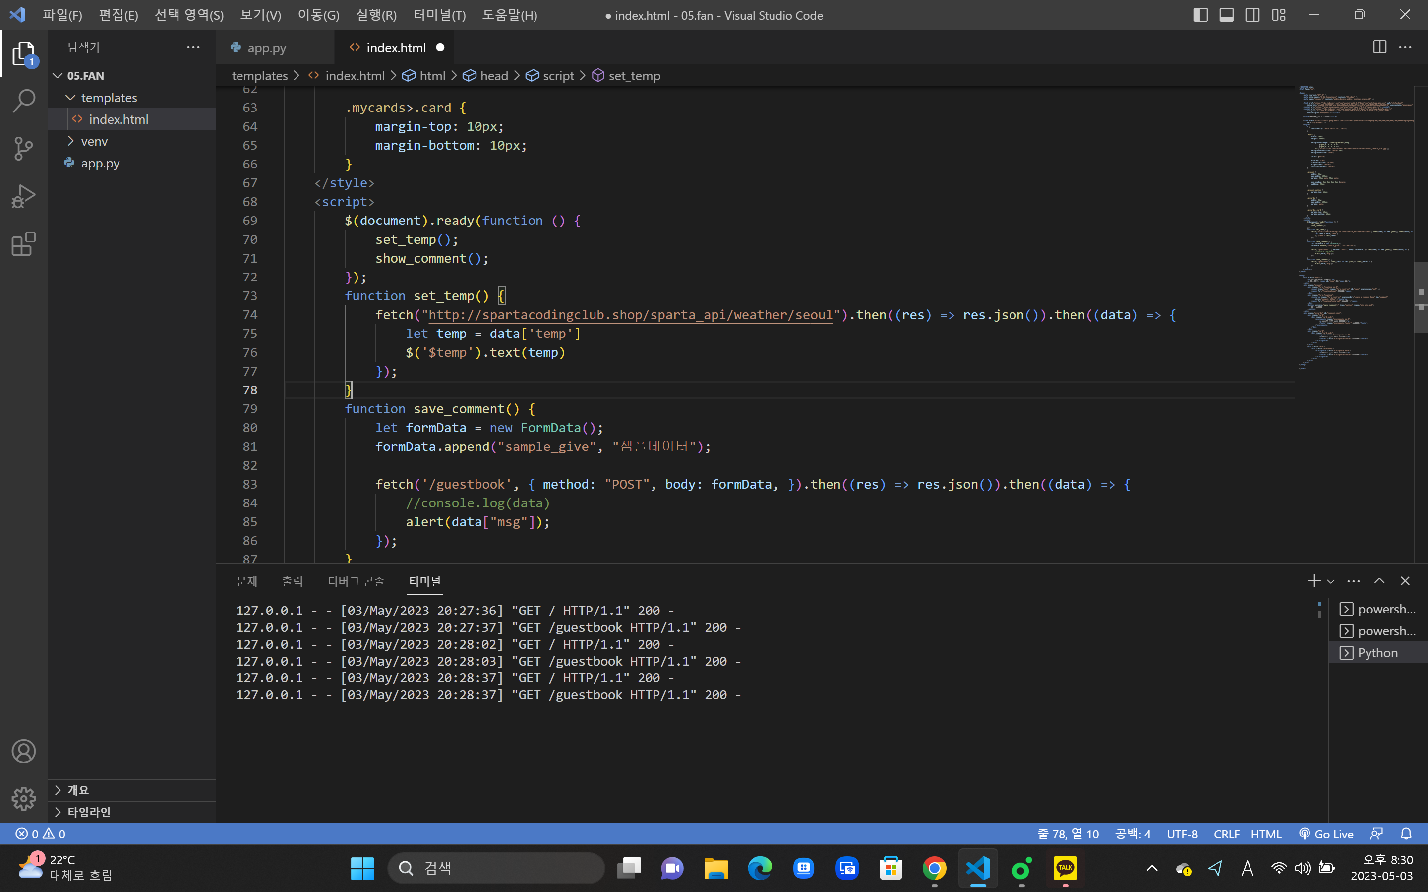This screenshot has height=892, width=1428.
Task: Switch to the 디버그 콘솔 tab
Action: coord(356,581)
